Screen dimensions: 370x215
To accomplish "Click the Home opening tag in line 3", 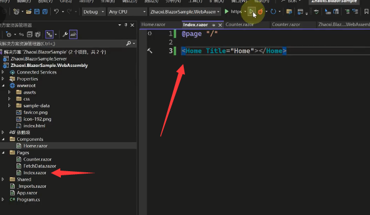I will tap(193, 51).
